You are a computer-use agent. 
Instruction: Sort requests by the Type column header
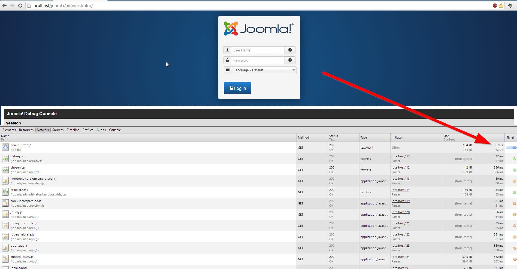(x=375, y=137)
